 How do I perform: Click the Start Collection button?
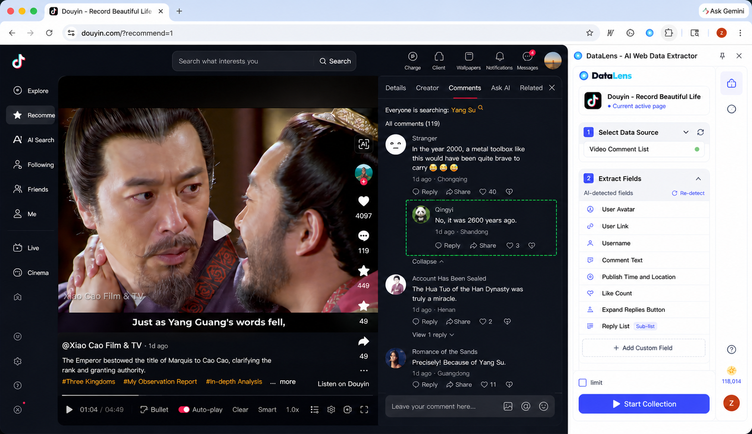pos(644,404)
